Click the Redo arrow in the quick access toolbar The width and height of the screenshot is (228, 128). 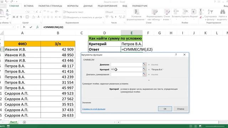12,2
